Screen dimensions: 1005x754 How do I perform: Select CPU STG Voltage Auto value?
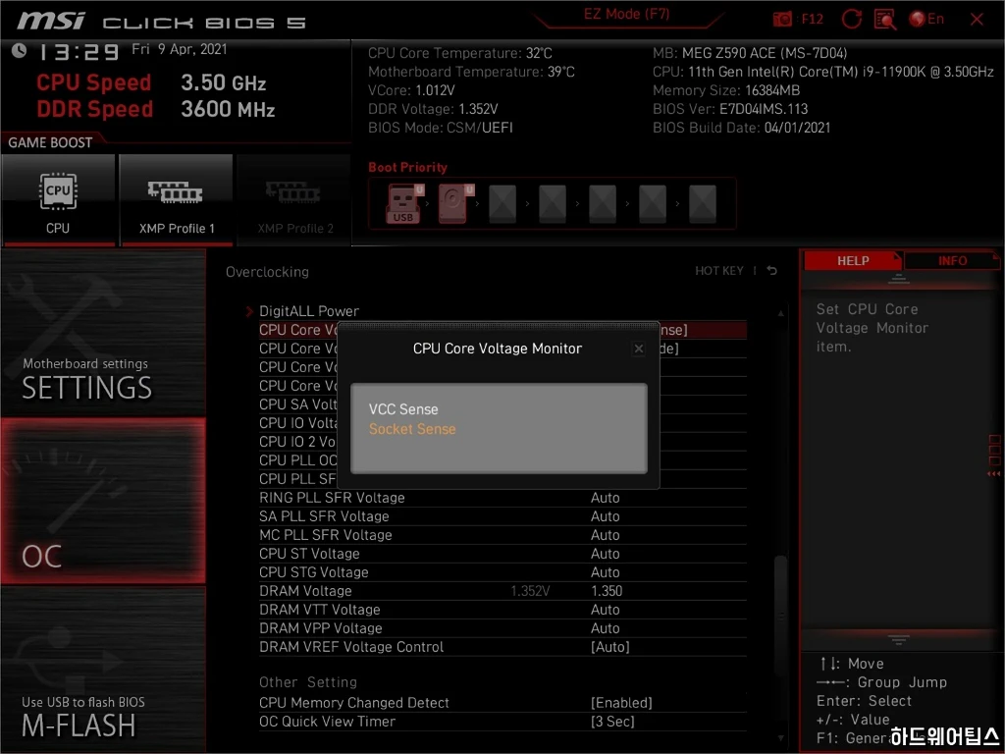click(x=605, y=572)
